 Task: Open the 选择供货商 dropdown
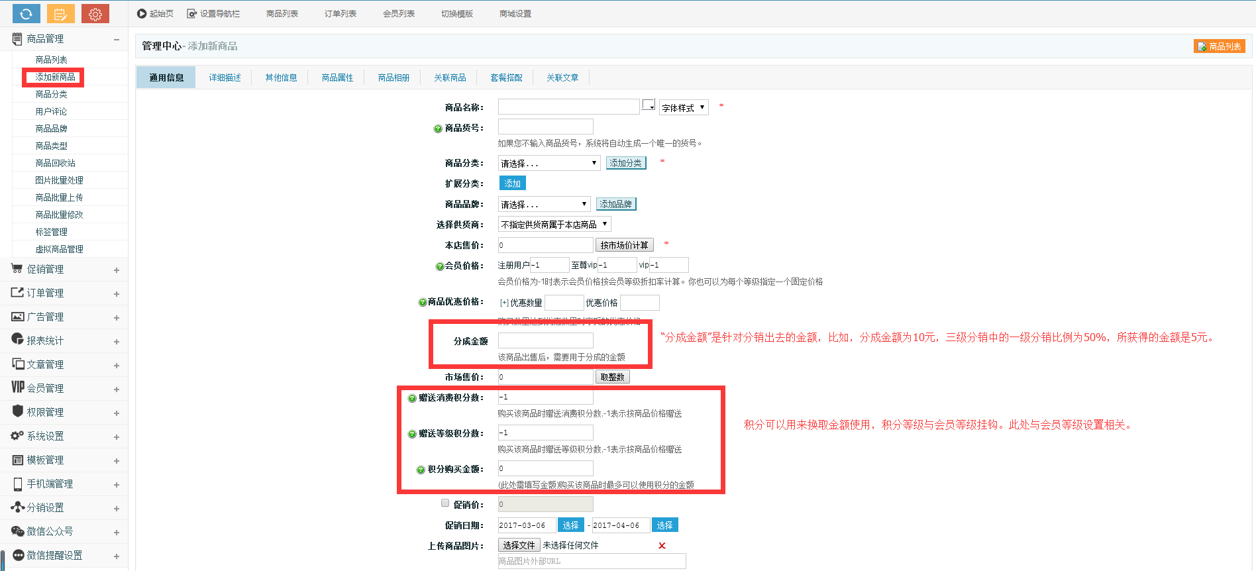[x=554, y=225]
